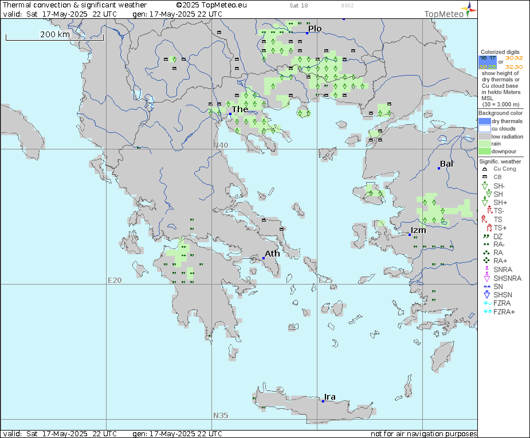Click the FZRA+ legend symbol
The height and width of the screenshot is (438, 530).
click(488, 311)
